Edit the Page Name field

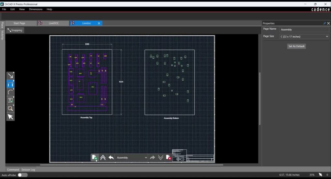pos(304,30)
